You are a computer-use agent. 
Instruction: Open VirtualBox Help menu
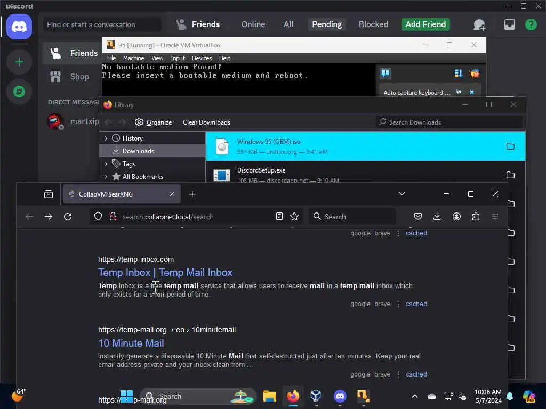[x=224, y=58]
